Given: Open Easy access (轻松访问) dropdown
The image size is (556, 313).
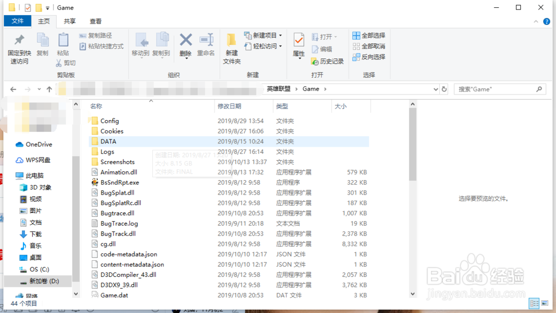Looking at the screenshot, I should (x=263, y=46).
